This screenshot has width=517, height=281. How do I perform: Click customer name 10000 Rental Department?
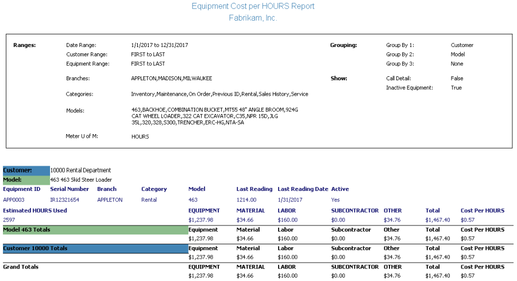click(80, 170)
